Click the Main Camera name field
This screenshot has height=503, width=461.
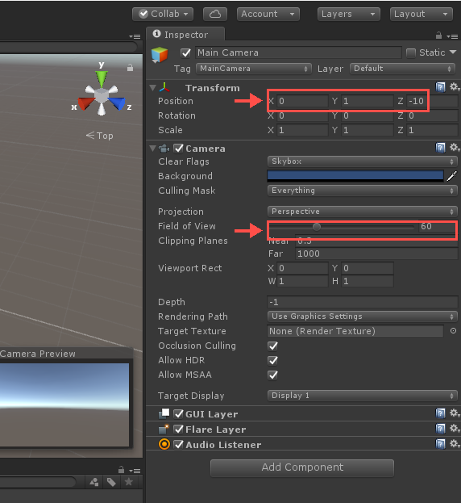[x=298, y=52]
